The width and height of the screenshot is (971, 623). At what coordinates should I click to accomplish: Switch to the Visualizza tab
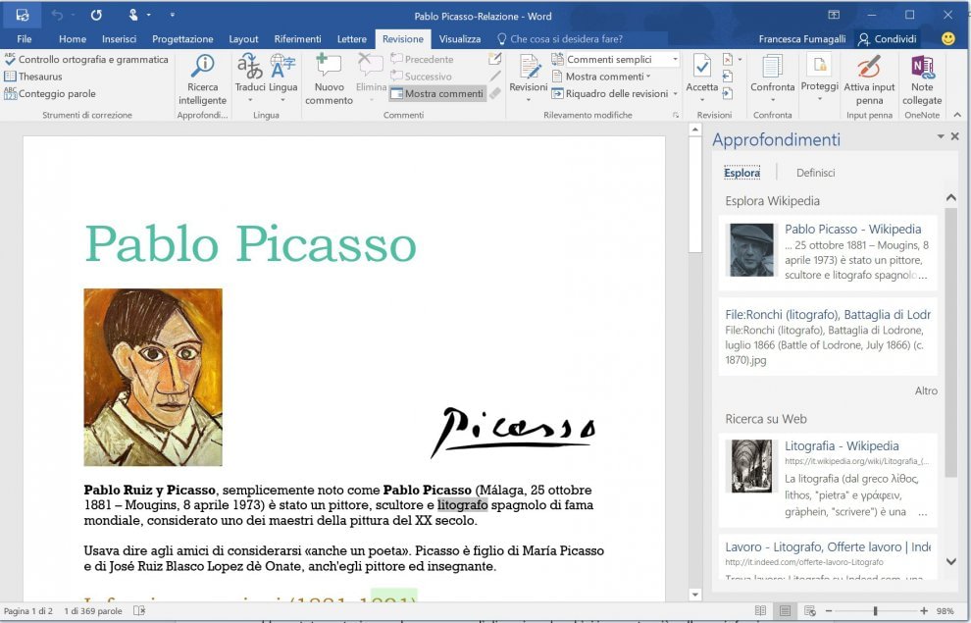pos(459,39)
